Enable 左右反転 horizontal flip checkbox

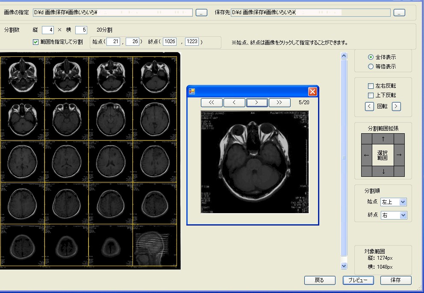point(371,86)
